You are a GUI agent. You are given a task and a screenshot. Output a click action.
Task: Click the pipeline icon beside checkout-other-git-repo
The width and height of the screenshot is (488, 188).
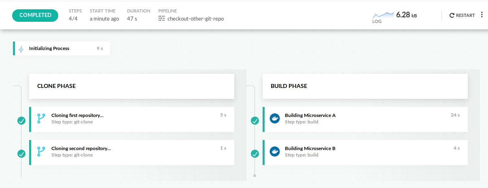click(x=162, y=19)
